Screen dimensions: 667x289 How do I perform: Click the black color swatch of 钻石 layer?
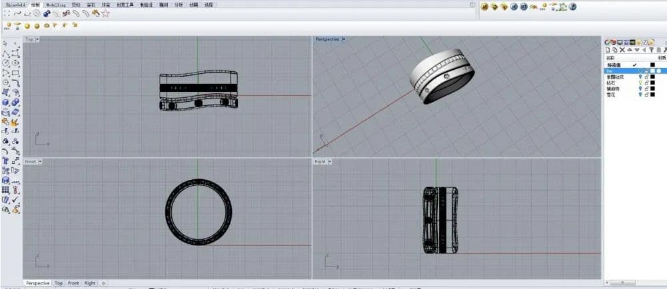point(653,83)
